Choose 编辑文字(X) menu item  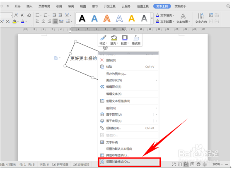128,94
